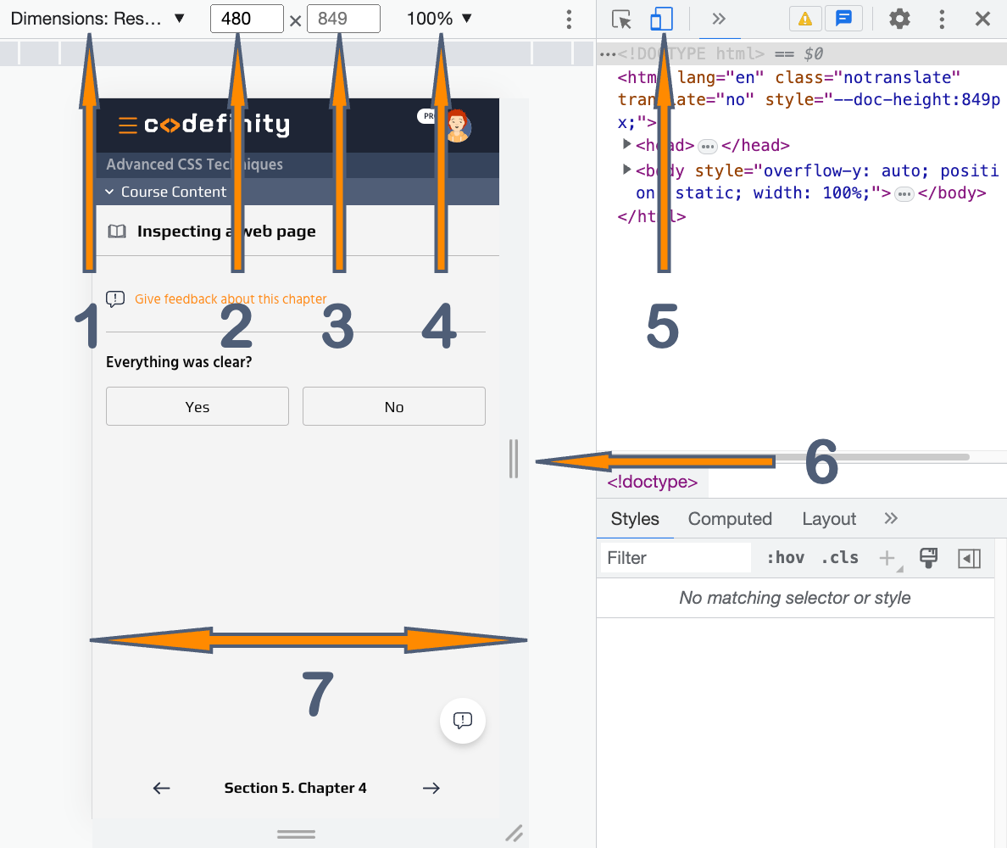Answer No to Everything was clear
This screenshot has height=848, width=1007.
pyautogui.click(x=393, y=406)
